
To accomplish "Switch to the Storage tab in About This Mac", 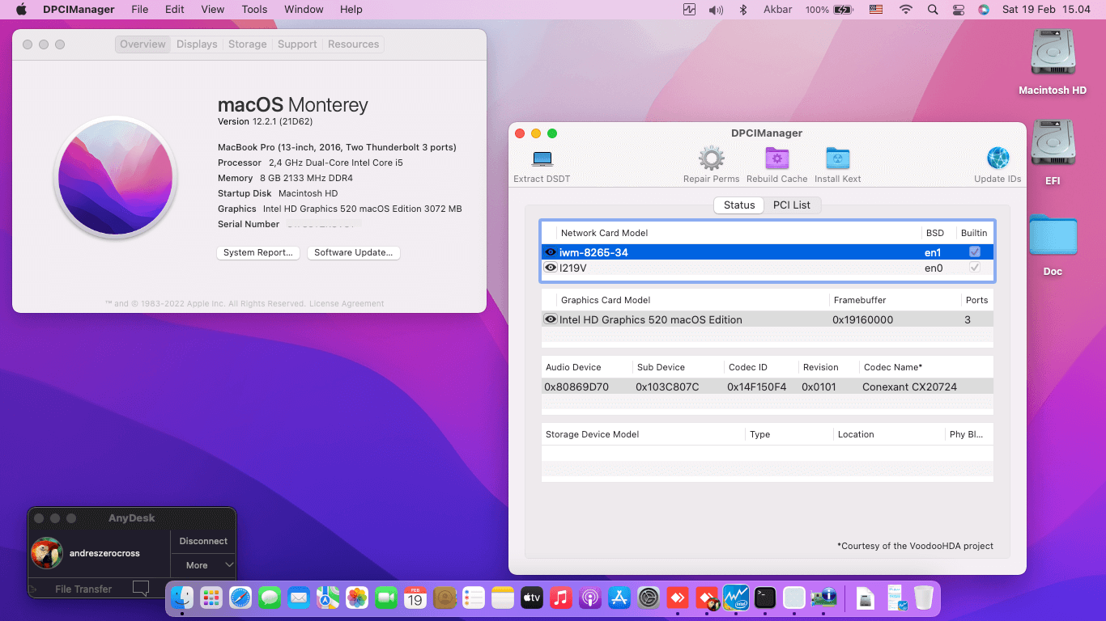I will coord(247,44).
